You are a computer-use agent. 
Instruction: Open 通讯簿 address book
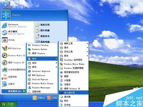click(74, 97)
